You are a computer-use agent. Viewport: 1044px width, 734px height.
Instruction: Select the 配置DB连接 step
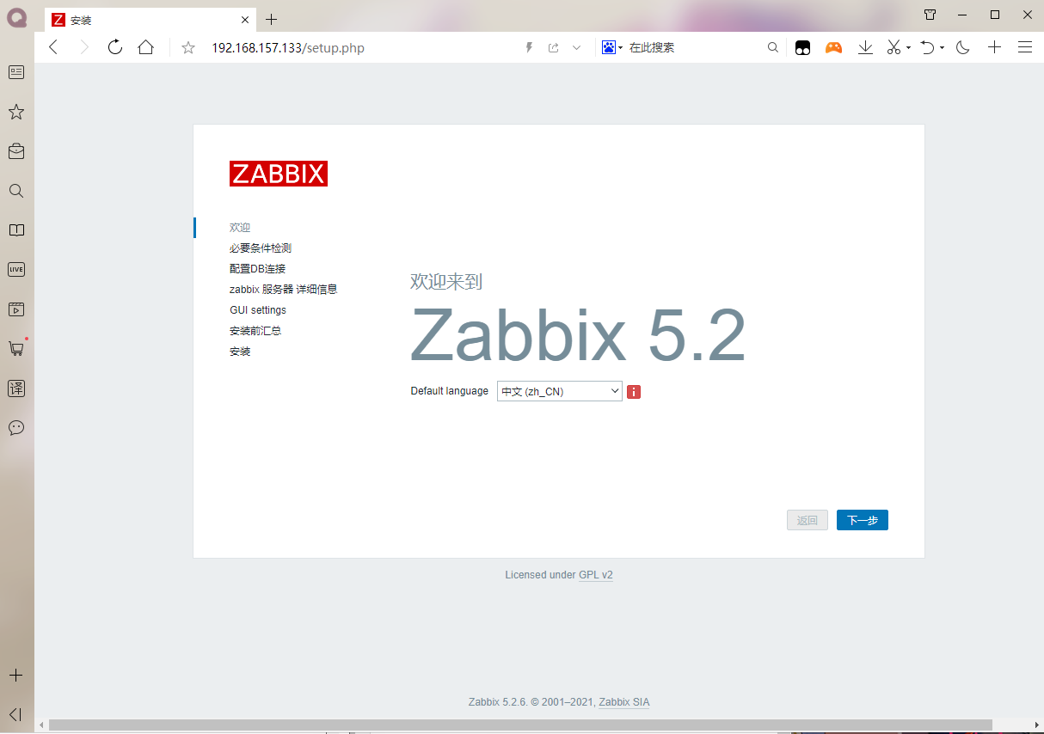coord(257,269)
